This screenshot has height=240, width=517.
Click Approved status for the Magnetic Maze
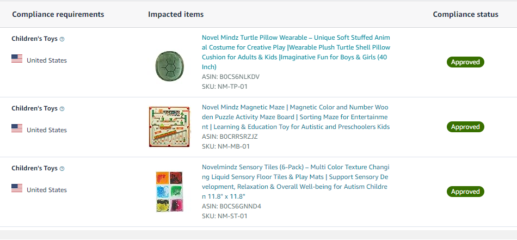click(x=465, y=127)
